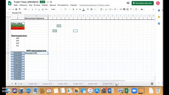Switch to 3 курс гр11 tab
Viewport: 169px width, 95px height.
(x=77, y=84)
